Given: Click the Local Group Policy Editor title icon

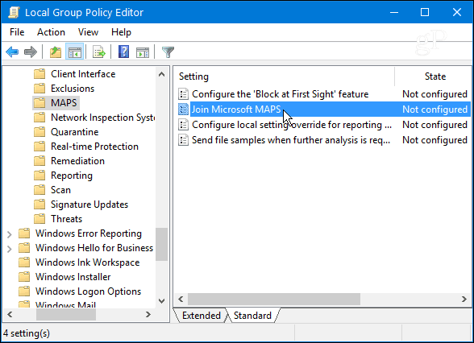Looking at the screenshot, I should click(x=14, y=12).
